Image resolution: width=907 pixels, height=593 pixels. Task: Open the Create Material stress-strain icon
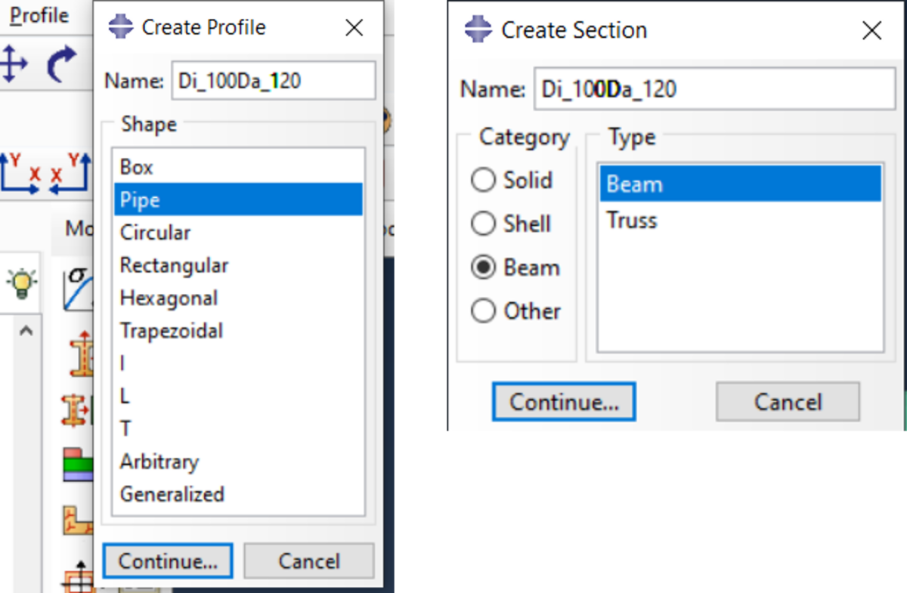[x=77, y=289]
